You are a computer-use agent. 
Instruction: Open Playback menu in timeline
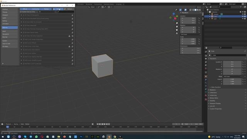pos(8,124)
